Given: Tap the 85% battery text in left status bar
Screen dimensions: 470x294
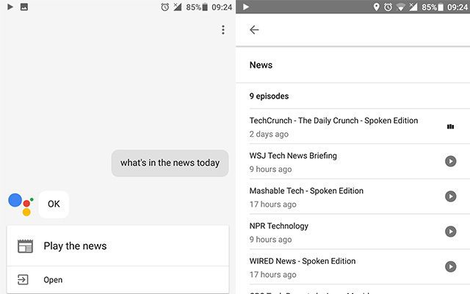Looking at the screenshot, I should point(194,7).
